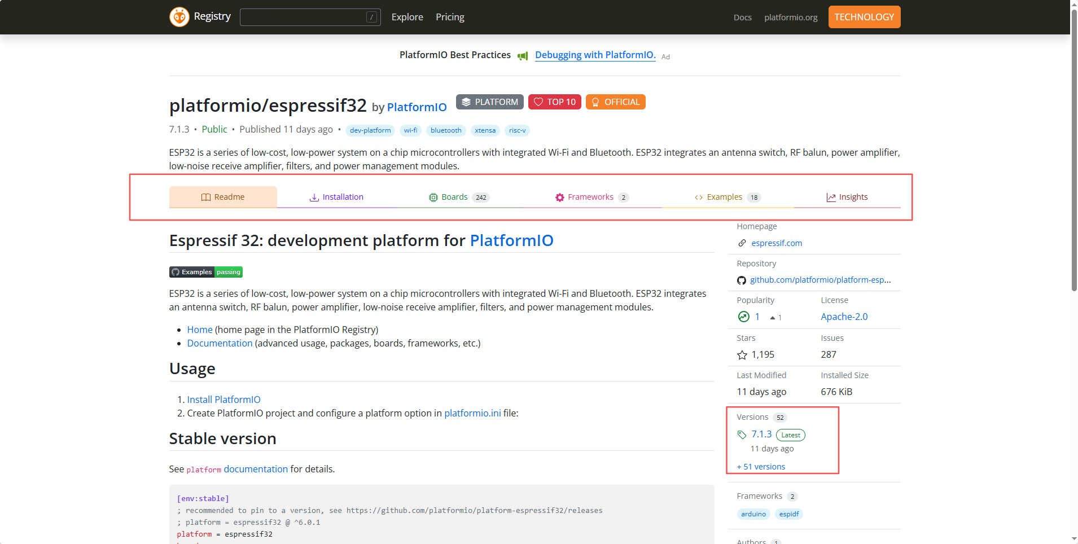This screenshot has height=544, width=1078.
Task: Open the Documentation link in Readme list
Action: (220, 343)
